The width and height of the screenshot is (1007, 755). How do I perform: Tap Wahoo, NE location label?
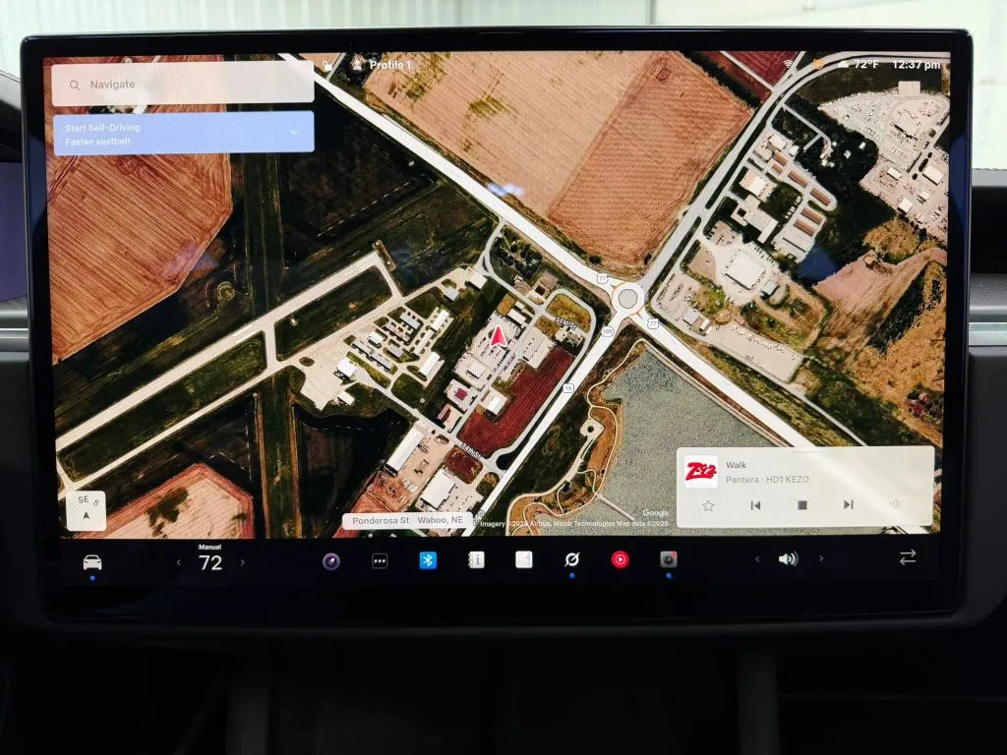(x=441, y=519)
